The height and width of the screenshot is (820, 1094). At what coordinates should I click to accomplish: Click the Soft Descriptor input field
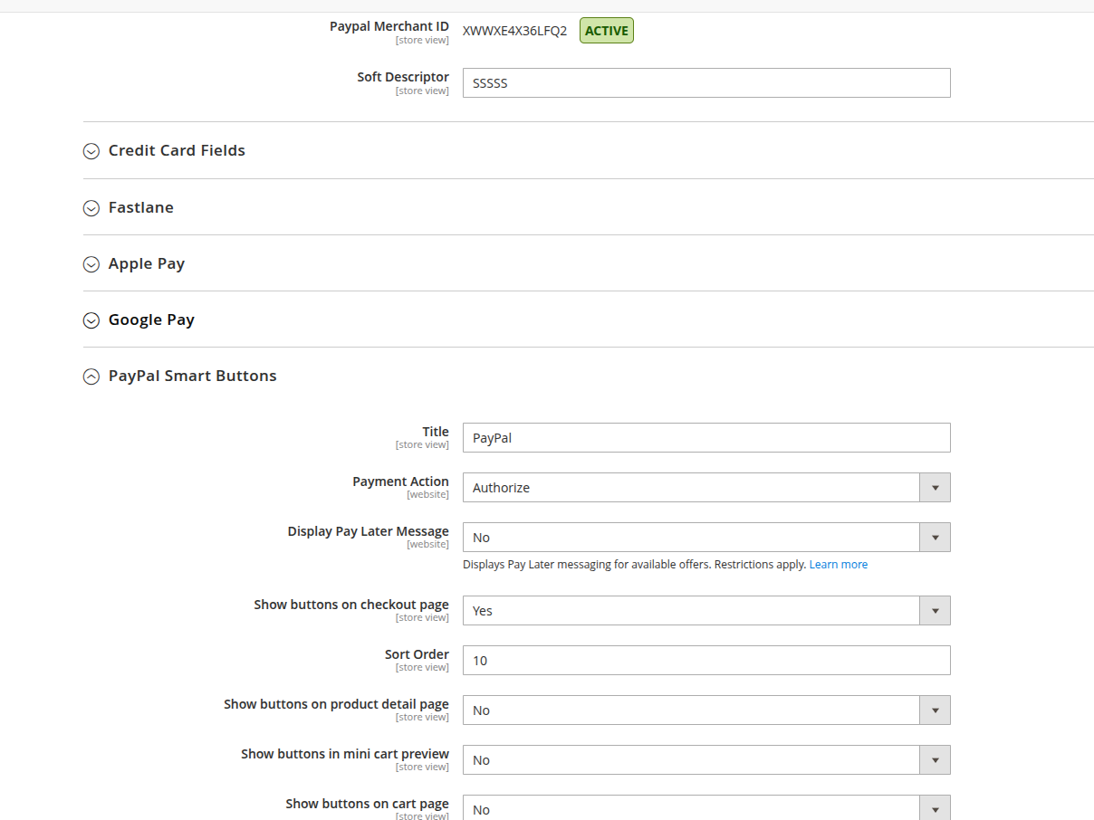tap(705, 82)
